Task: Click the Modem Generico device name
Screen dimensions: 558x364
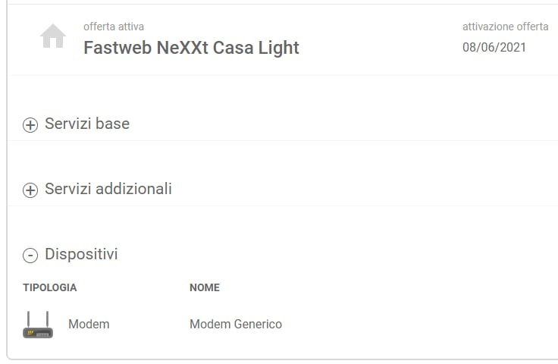Action: point(236,324)
